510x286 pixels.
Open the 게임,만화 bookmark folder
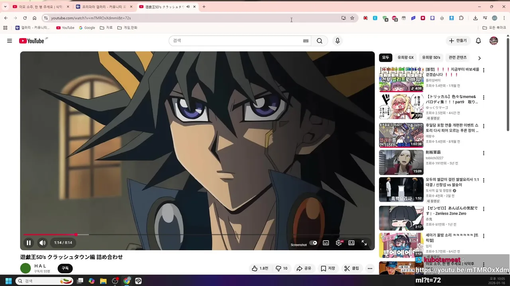(127, 28)
